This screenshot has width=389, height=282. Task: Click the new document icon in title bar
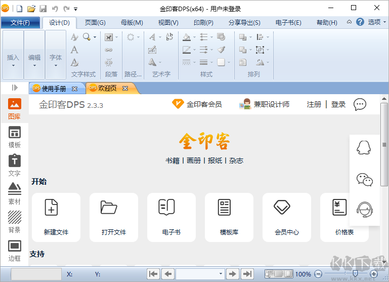[19, 9]
